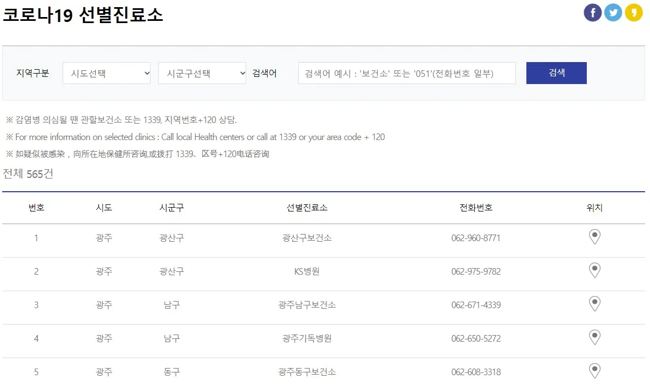The height and width of the screenshot is (390, 650).
Task: Open the location pin for 광주남구보건소
Action: [595, 304]
